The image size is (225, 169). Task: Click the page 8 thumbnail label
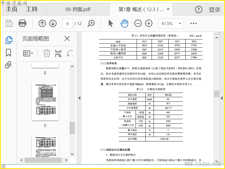point(45,73)
